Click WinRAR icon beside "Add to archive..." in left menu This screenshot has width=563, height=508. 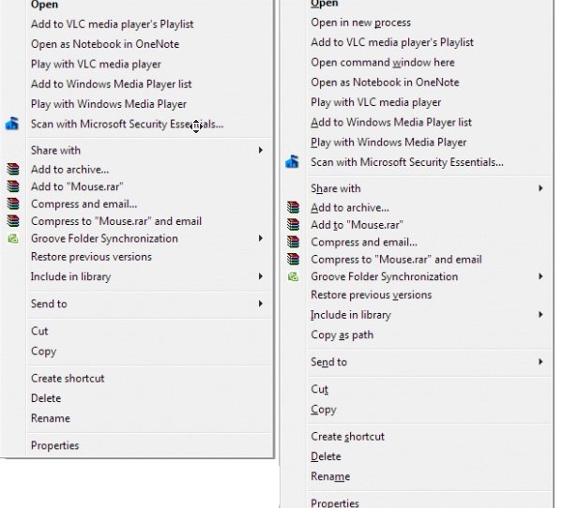click(12, 170)
